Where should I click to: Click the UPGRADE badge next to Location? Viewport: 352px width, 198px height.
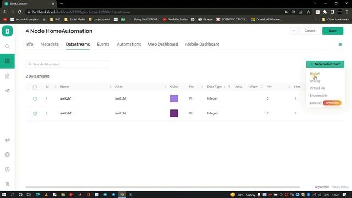point(332,103)
